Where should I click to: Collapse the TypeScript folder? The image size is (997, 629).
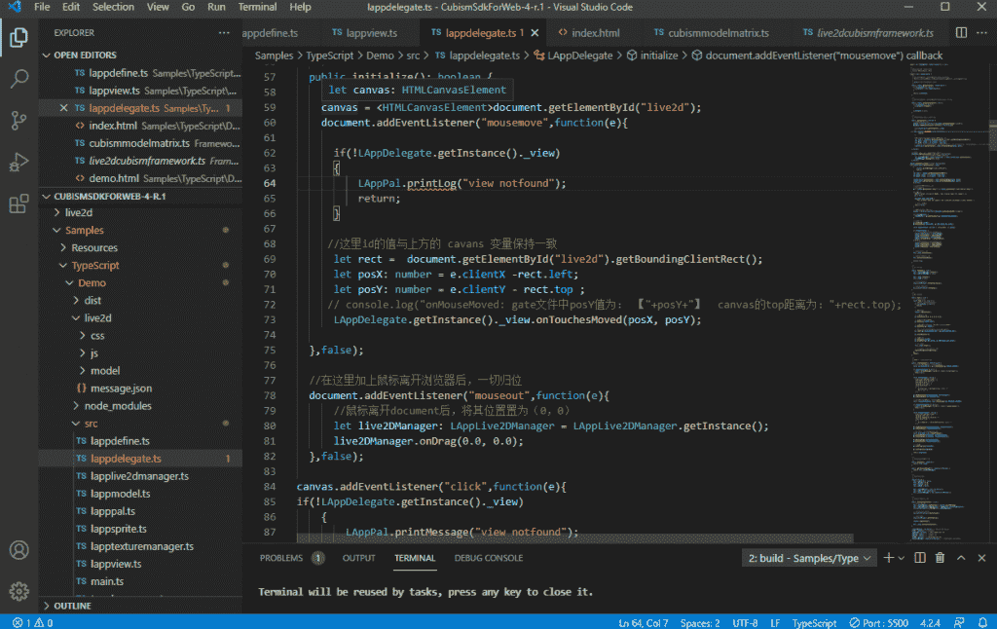point(94,265)
